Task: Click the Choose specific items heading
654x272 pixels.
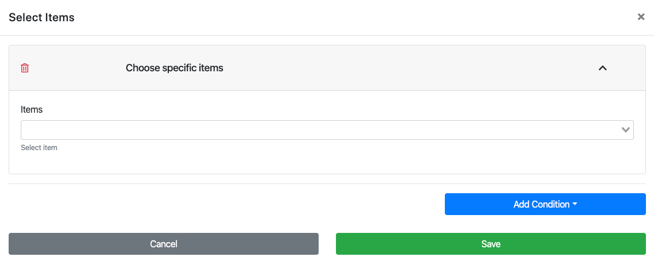Action: [174, 68]
